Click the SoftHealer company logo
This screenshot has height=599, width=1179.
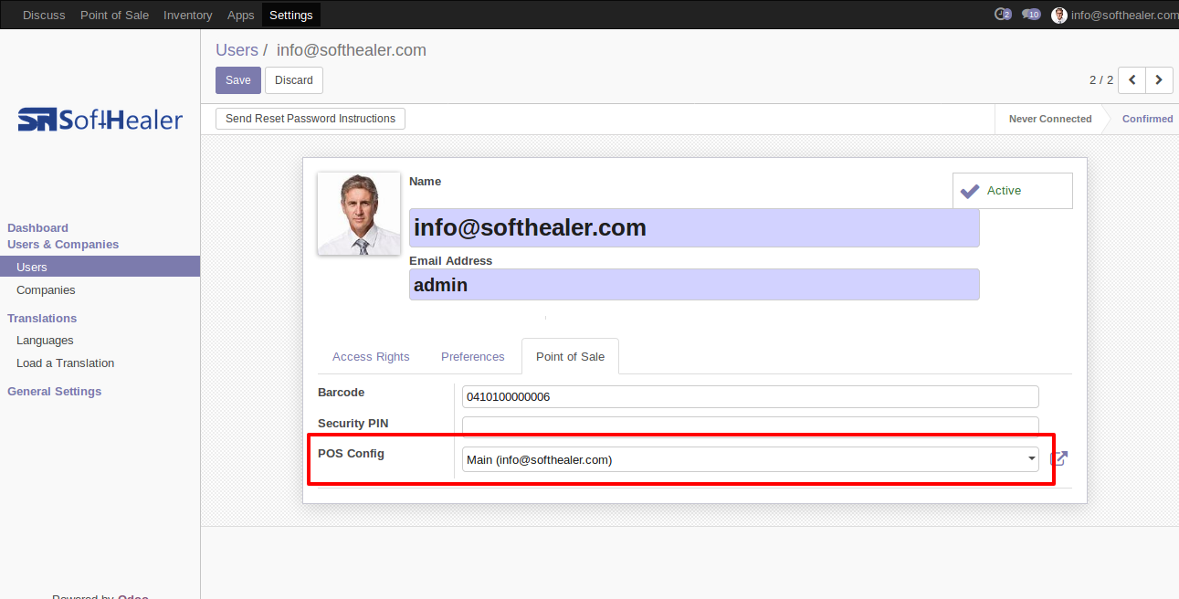tap(100, 120)
